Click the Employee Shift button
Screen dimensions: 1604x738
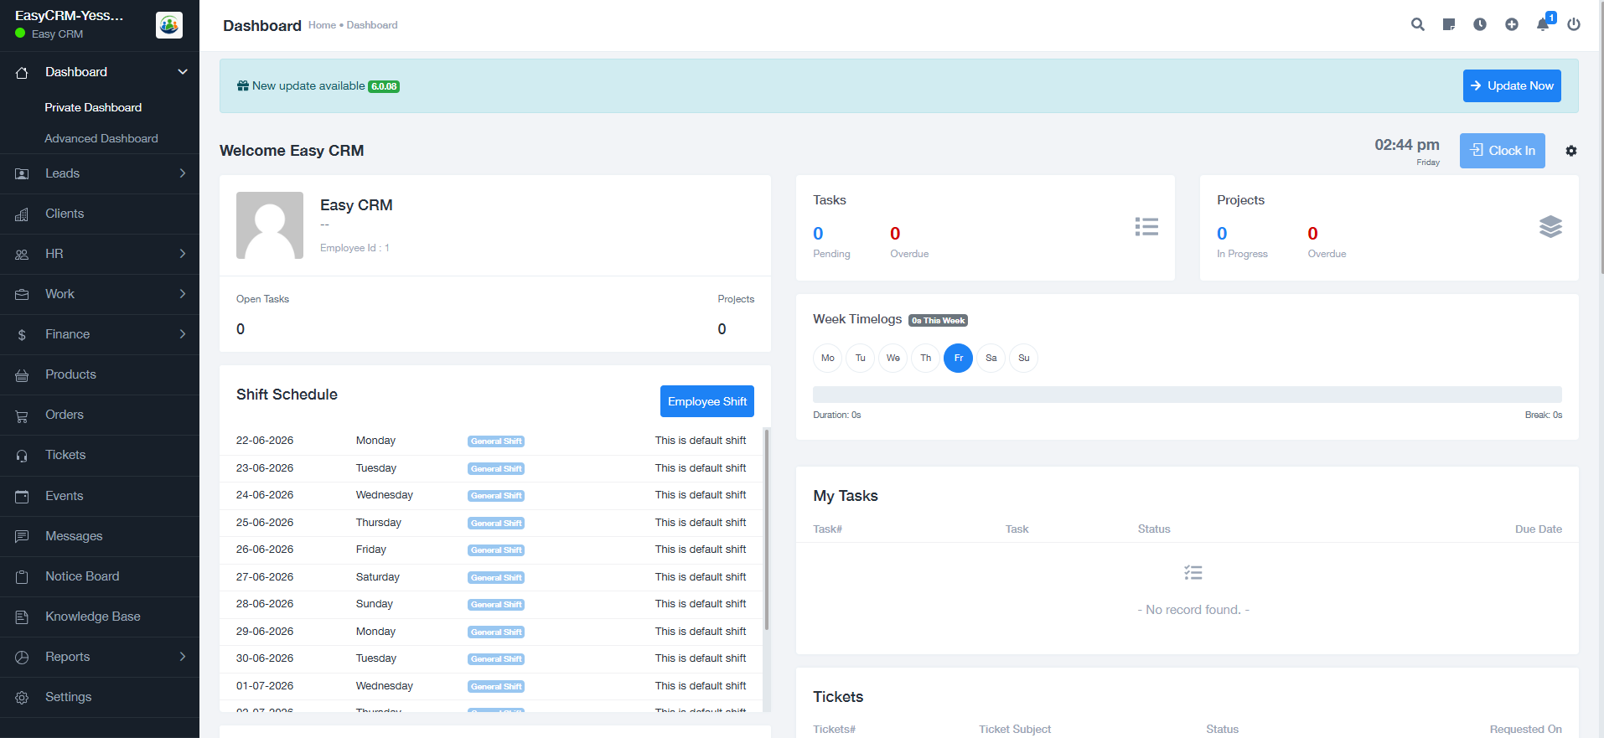706,401
